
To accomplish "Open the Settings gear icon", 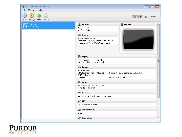I will coord(32,15).
